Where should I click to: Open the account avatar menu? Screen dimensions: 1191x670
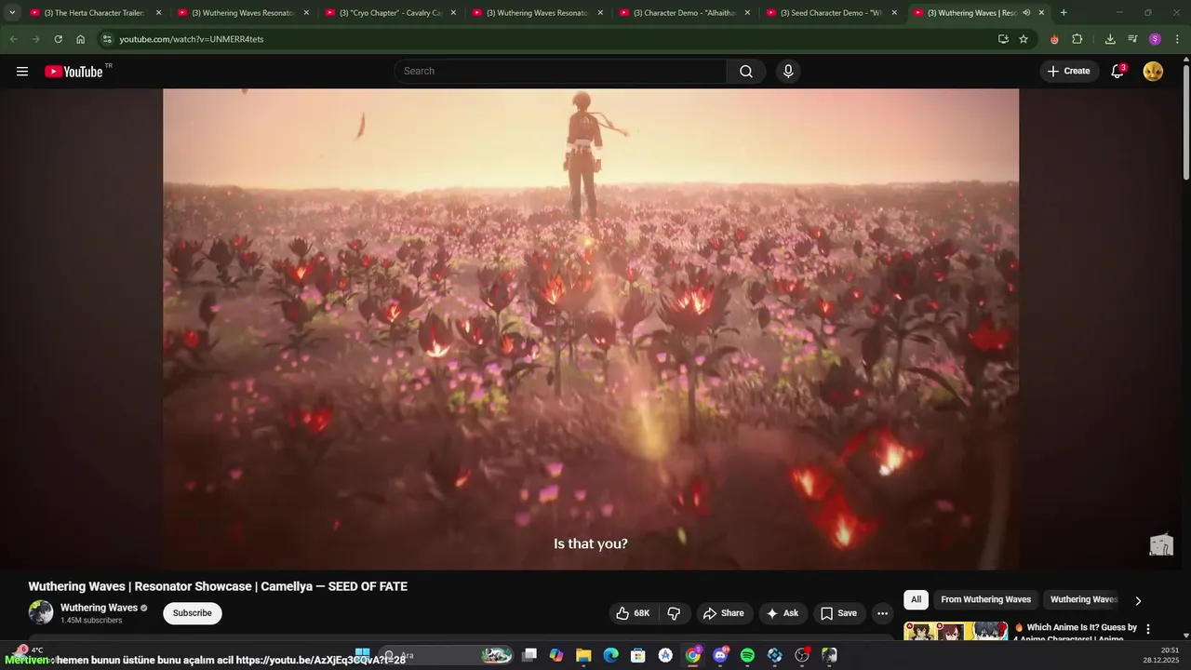click(x=1153, y=72)
